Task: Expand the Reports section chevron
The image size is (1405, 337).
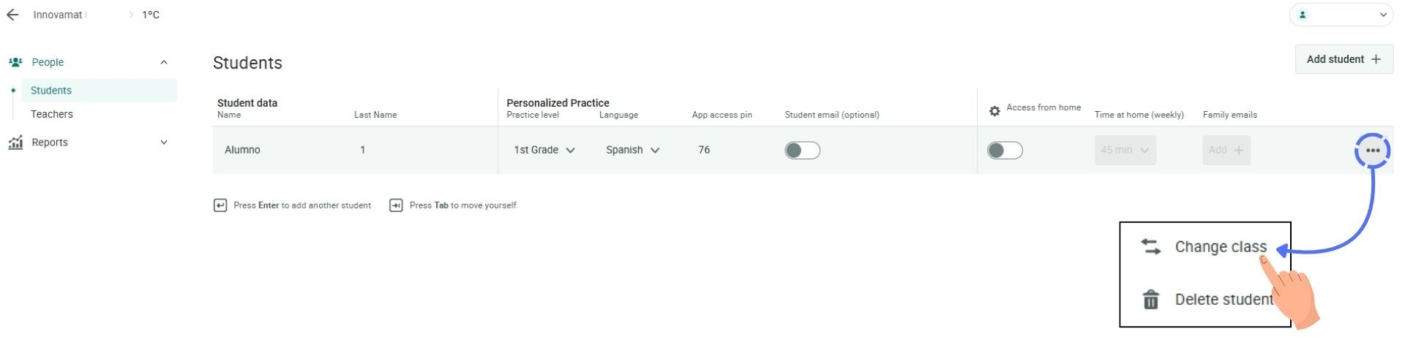Action: (x=164, y=143)
